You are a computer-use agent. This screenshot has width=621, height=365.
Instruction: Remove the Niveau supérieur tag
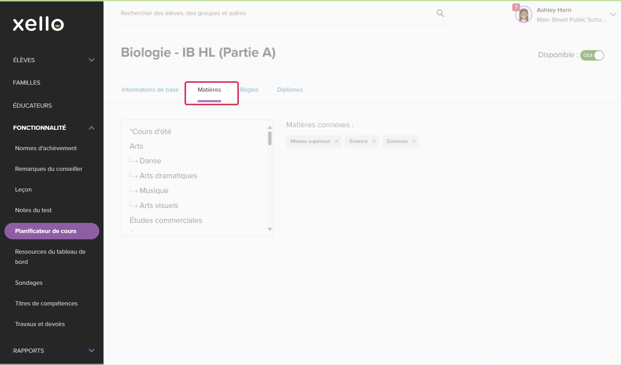[x=337, y=141]
